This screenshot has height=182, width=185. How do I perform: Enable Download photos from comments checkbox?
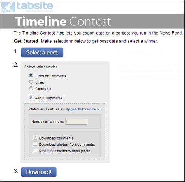click(x=35, y=144)
